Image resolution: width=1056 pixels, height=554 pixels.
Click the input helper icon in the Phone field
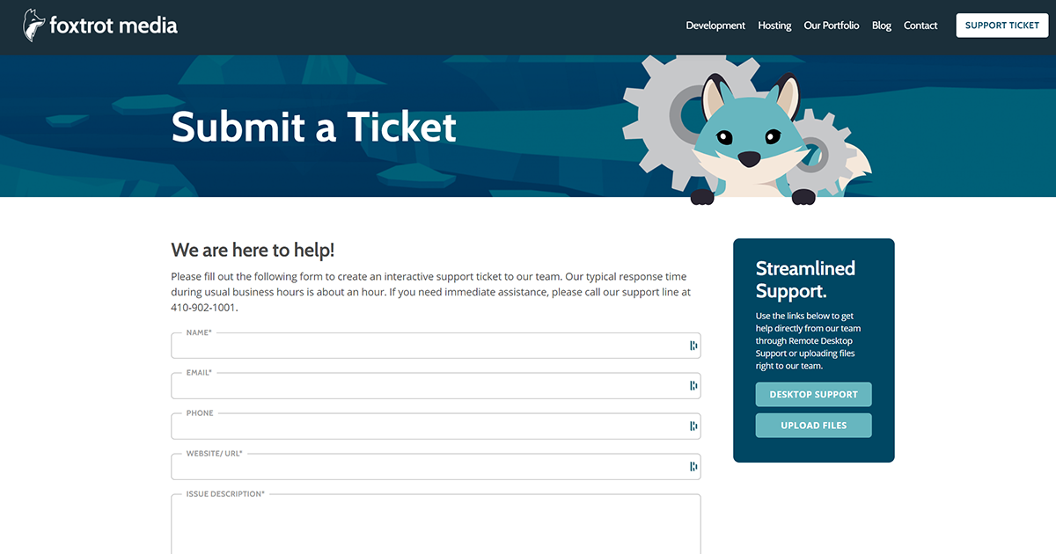coord(692,426)
